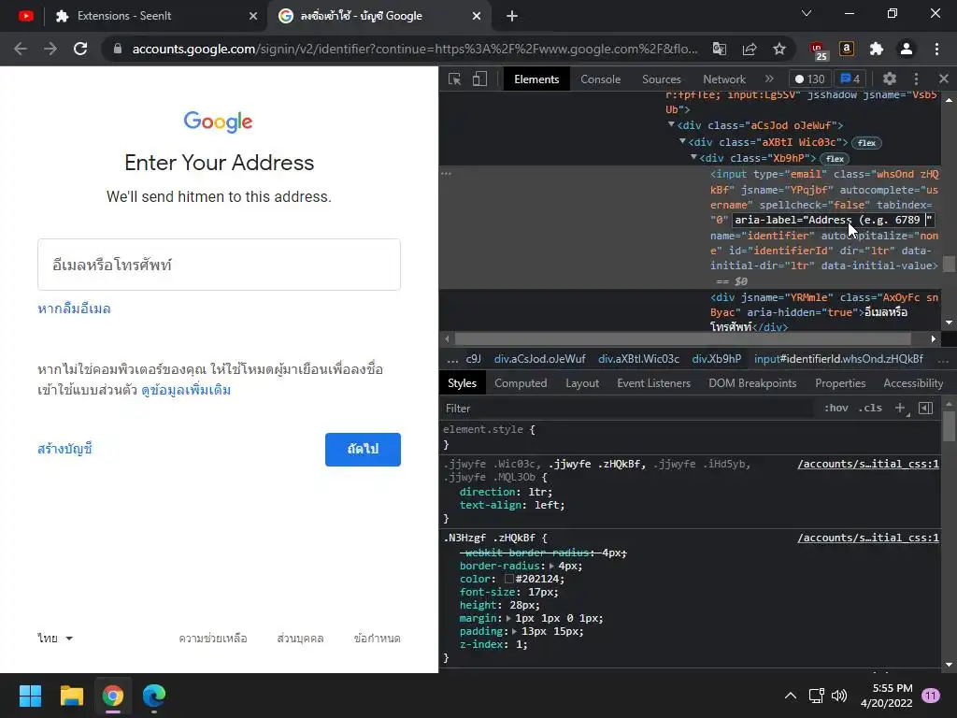Image resolution: width=957 pixels, height=718 pixels.
Task: Toggle the device toolbar icon
Action: pos(479,79)
